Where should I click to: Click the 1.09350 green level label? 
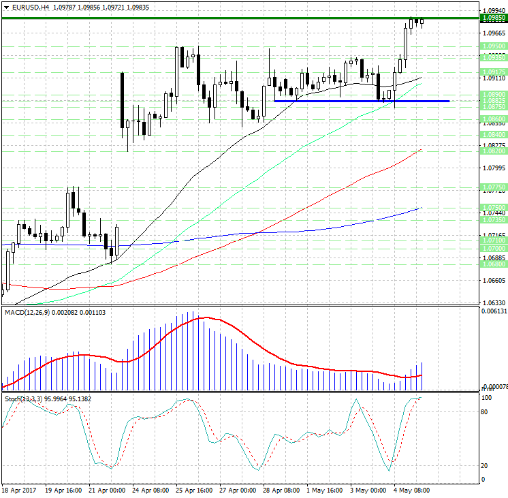pyautogui.click(x=494, y=57)
